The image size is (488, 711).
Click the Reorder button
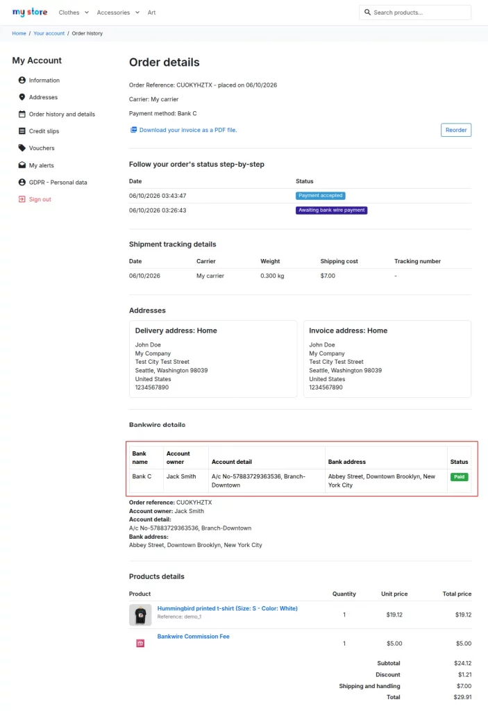click(x=456, y=130)
